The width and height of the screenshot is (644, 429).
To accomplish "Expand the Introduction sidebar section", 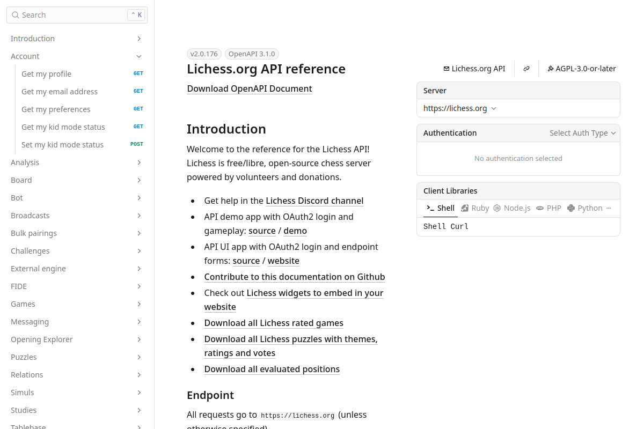I will [139, 39].
